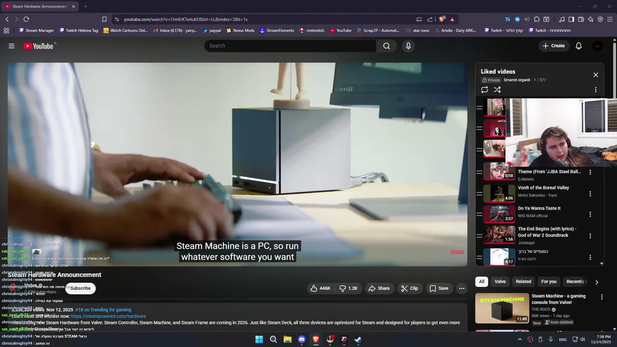Share this page from address bar

point(429,19)
